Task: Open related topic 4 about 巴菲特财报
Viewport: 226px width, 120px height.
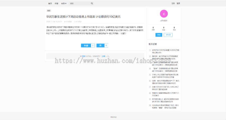Action: point(165,70)
